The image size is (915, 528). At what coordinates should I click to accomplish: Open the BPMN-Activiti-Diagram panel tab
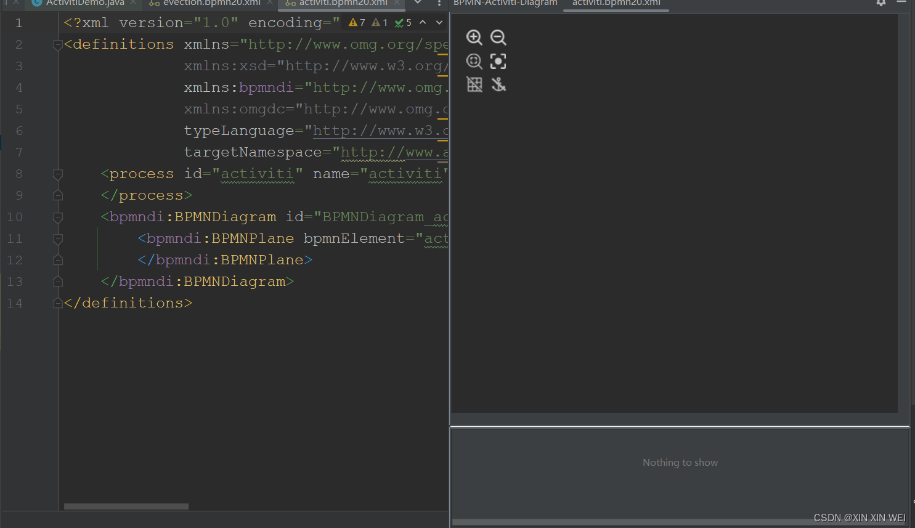505,3
